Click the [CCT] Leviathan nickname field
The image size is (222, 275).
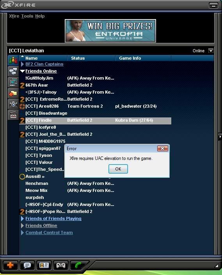[27, 51]
